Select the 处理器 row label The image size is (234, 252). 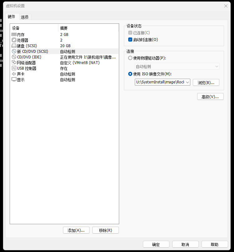(23, 40)
